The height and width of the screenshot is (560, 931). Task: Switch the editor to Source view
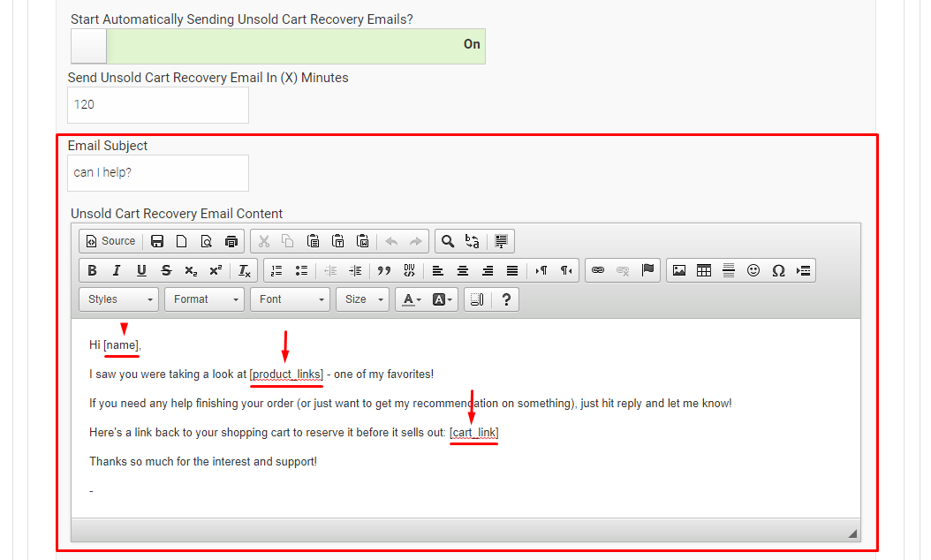click(x=110, y=240)
